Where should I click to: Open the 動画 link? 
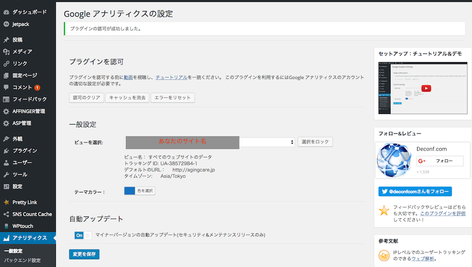[128, 77]
